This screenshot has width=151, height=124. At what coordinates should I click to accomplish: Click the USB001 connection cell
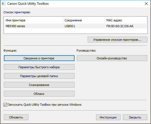tap(70, 26)
